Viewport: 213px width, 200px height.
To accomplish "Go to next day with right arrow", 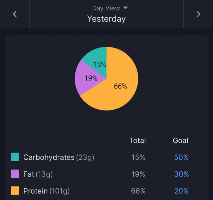I will point(198,14).
